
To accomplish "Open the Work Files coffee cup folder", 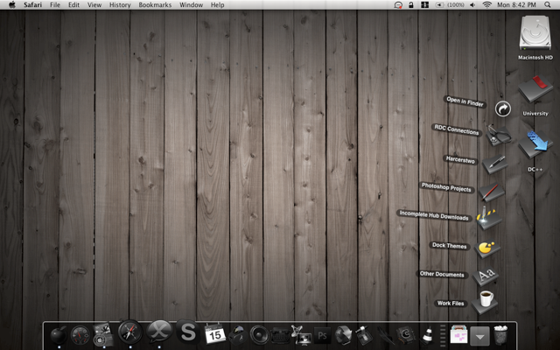I will pos(485,302).
